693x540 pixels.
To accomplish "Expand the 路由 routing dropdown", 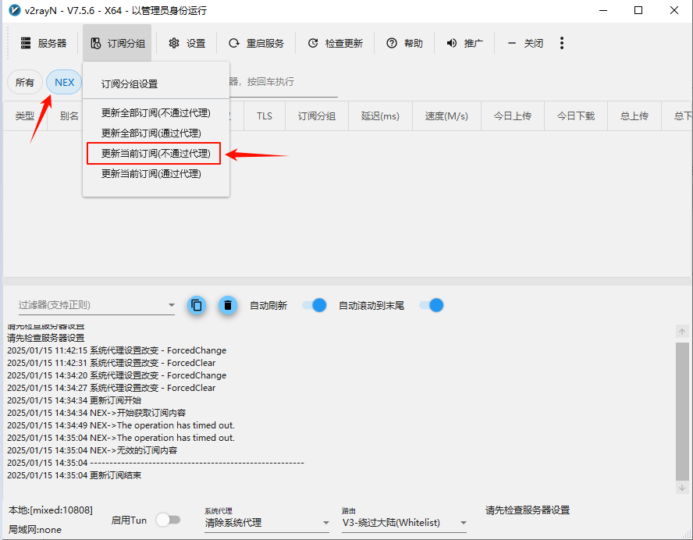I will click(x=463, y=523).
